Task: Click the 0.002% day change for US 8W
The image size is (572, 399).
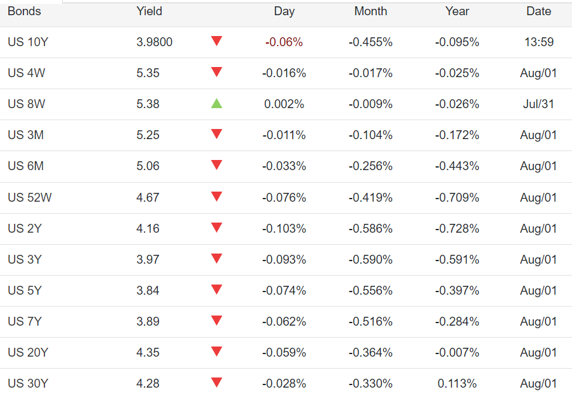Action: 284,104
